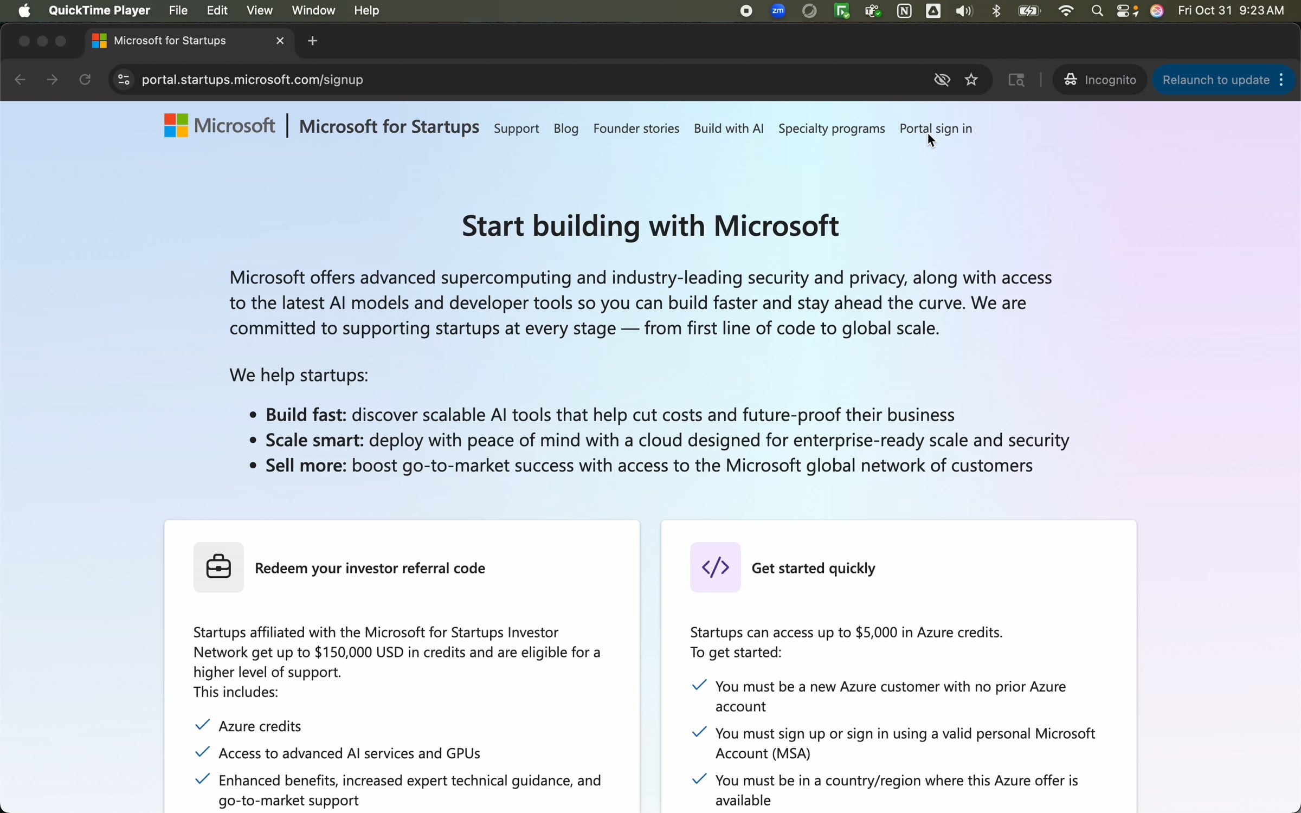The image size is (1301, 813).
Task: Open Chrome's three-dot menu
Action: 1281,80
